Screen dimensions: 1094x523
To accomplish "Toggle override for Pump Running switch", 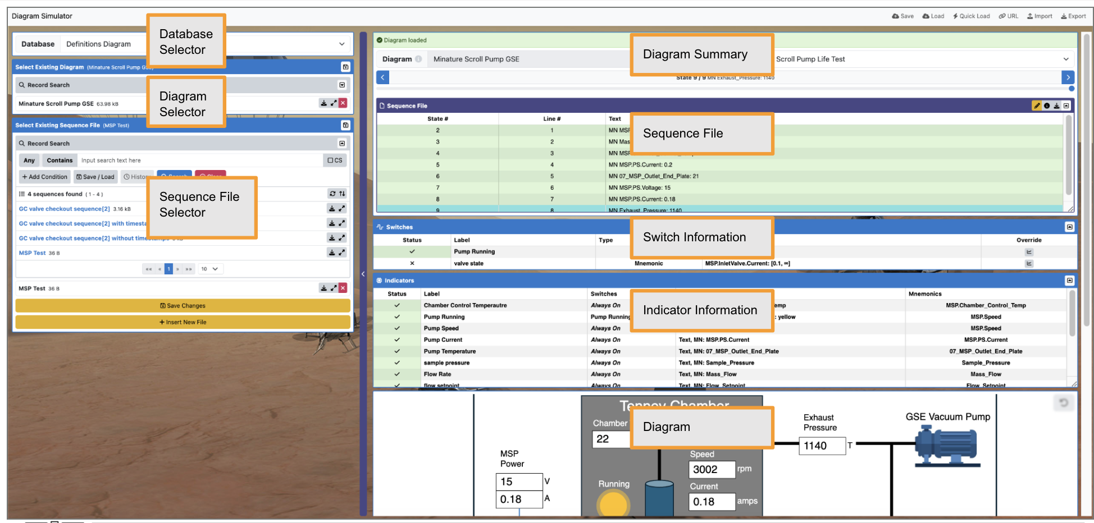I will (1029, 252).
